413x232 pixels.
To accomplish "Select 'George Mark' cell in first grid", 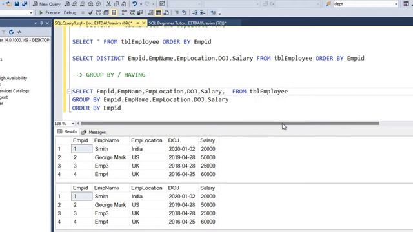I will (110, 157).
